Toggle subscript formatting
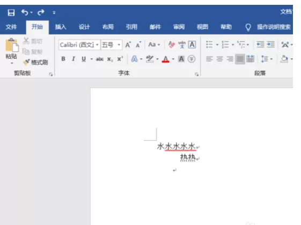 pos(110,59)
